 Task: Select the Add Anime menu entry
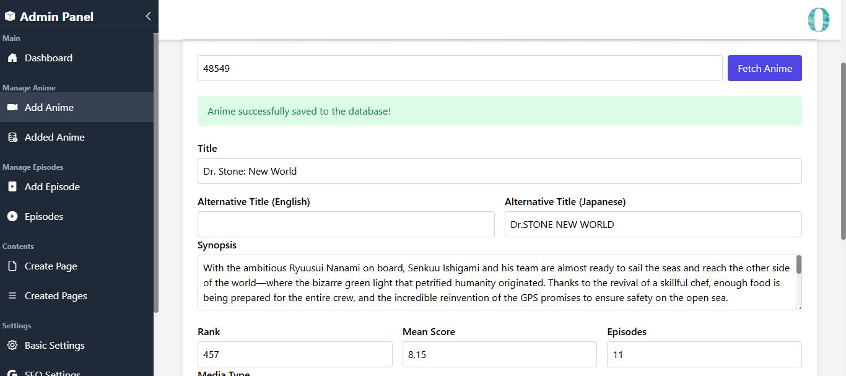pos(77,107)
